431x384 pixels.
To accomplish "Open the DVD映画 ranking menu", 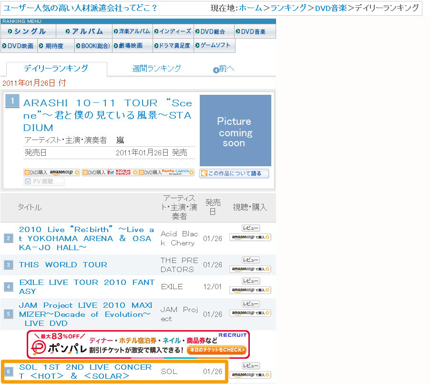I will coord(19,46).
